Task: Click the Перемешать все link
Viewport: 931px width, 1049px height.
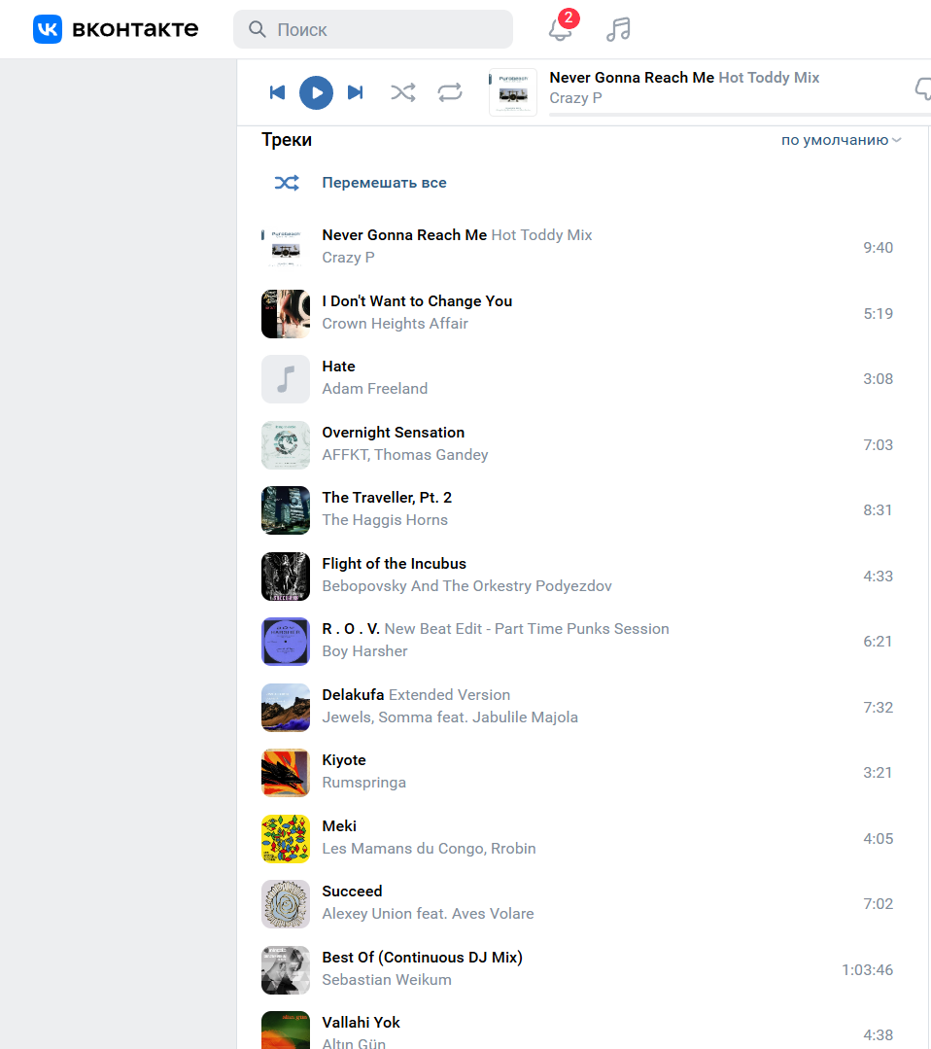Action: point(385,183)
